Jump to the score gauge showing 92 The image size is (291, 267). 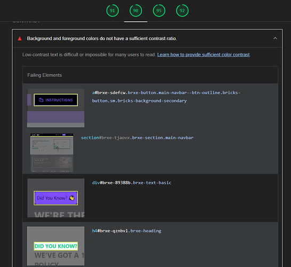pos(182,11)
